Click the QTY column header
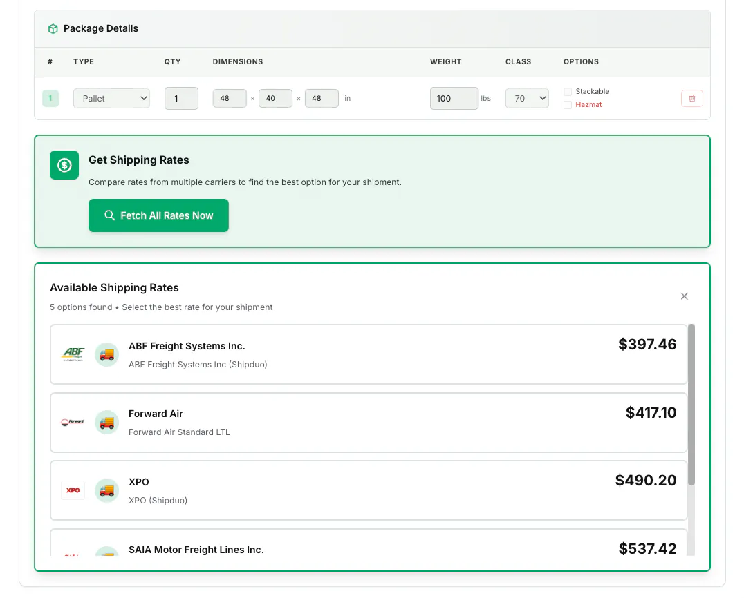Viewport: 744px width, 598px height. tap(172, 61)
